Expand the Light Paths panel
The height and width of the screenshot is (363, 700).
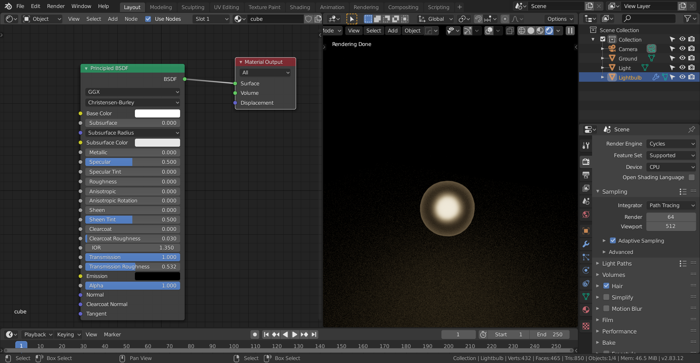pyautogui.click(x=617, y=263)
